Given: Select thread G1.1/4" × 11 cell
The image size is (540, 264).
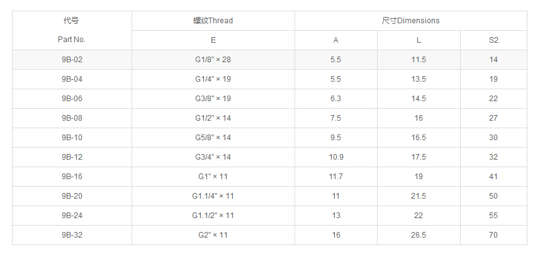Looking at the screenshot, I should [213, 196].
